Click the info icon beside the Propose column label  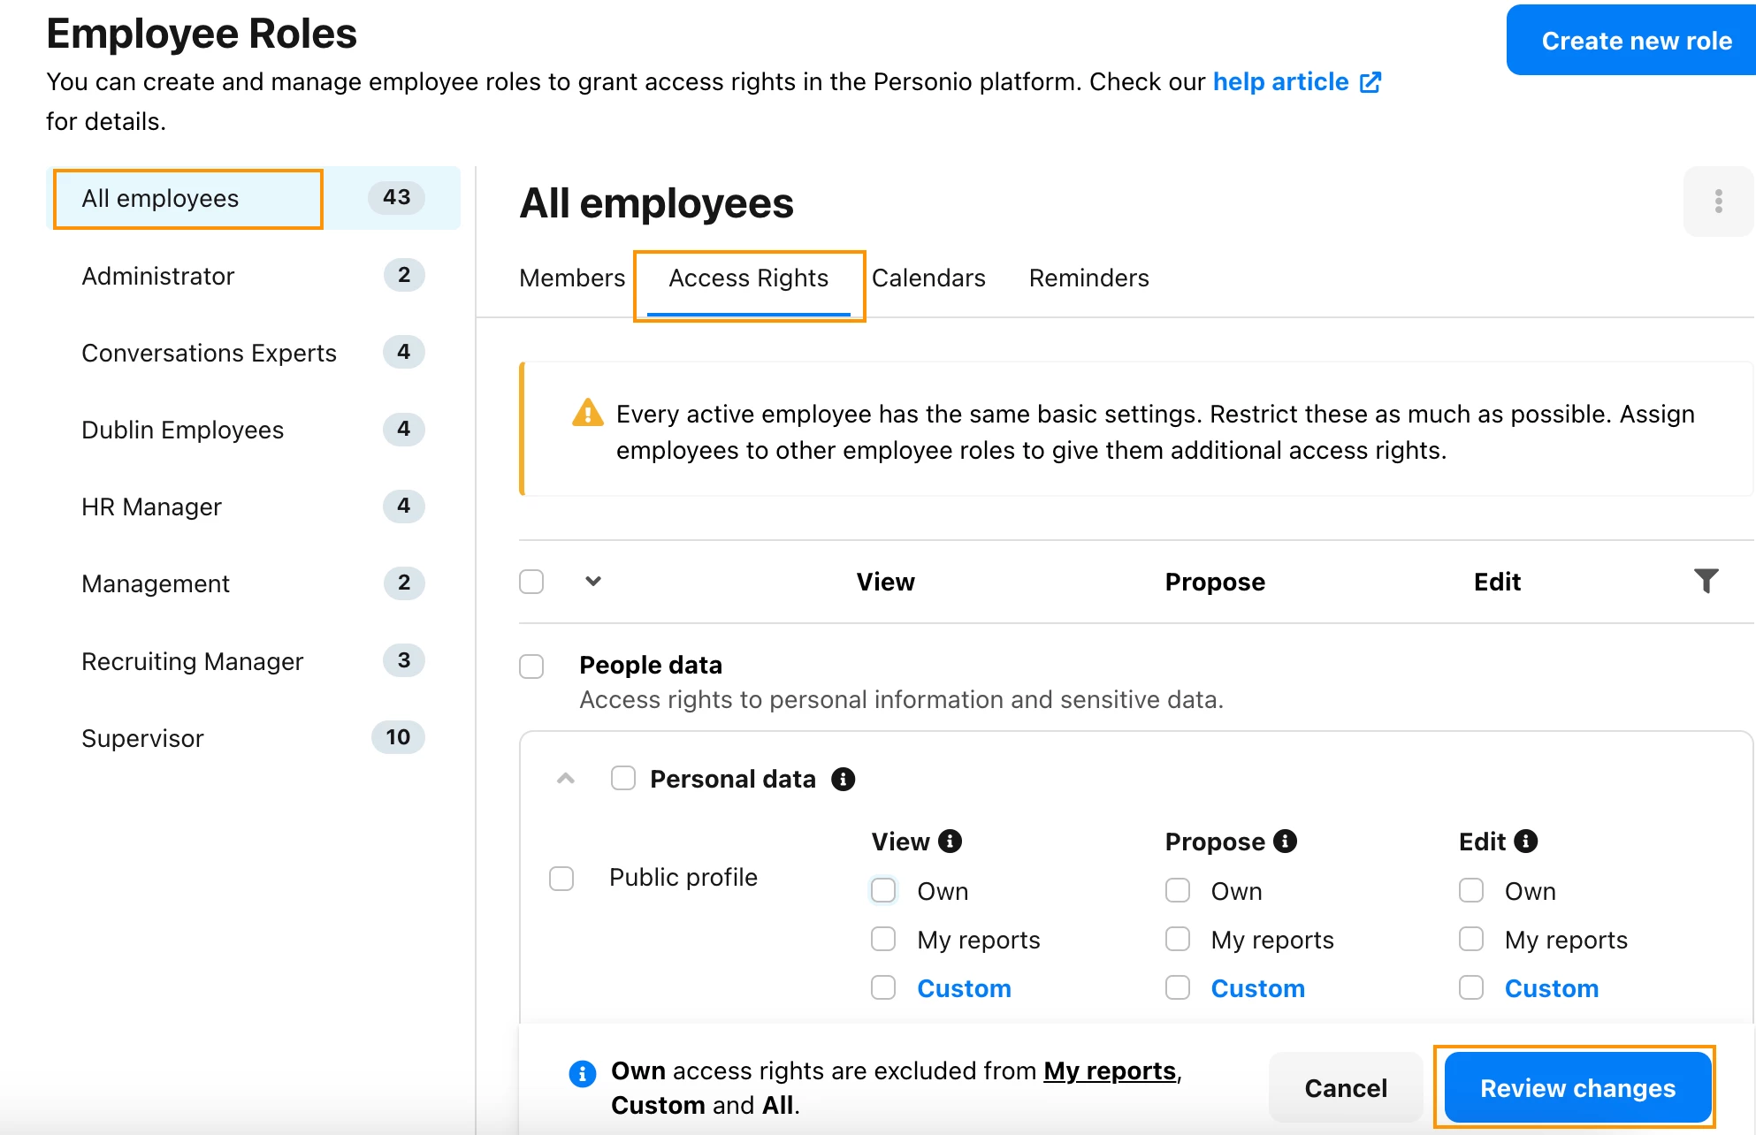1285,841
